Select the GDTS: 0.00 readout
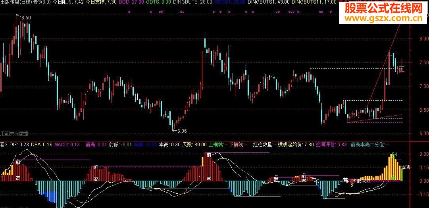The image size is (429, 208). pos(159,2)
